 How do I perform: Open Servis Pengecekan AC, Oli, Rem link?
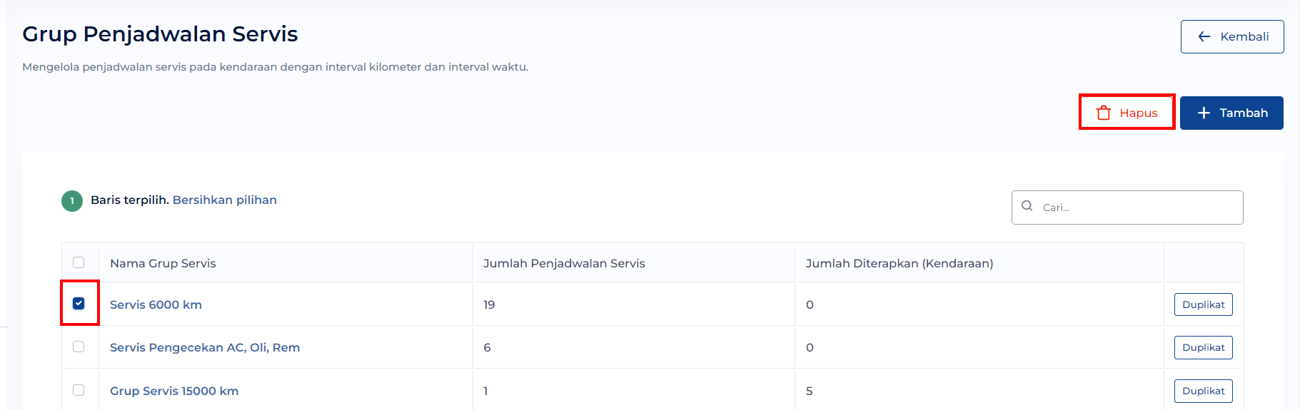(x=205, y=347)
